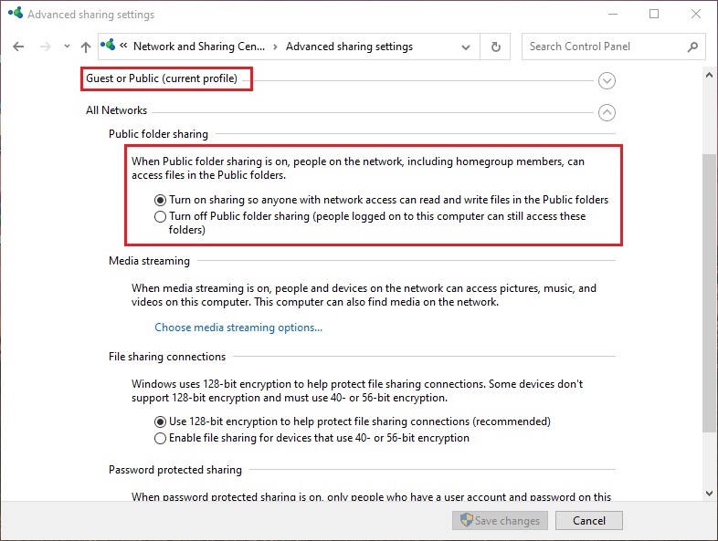Click the search magnifier icon
This screenshot has height=541, width=718.
[x=692, y=47]
